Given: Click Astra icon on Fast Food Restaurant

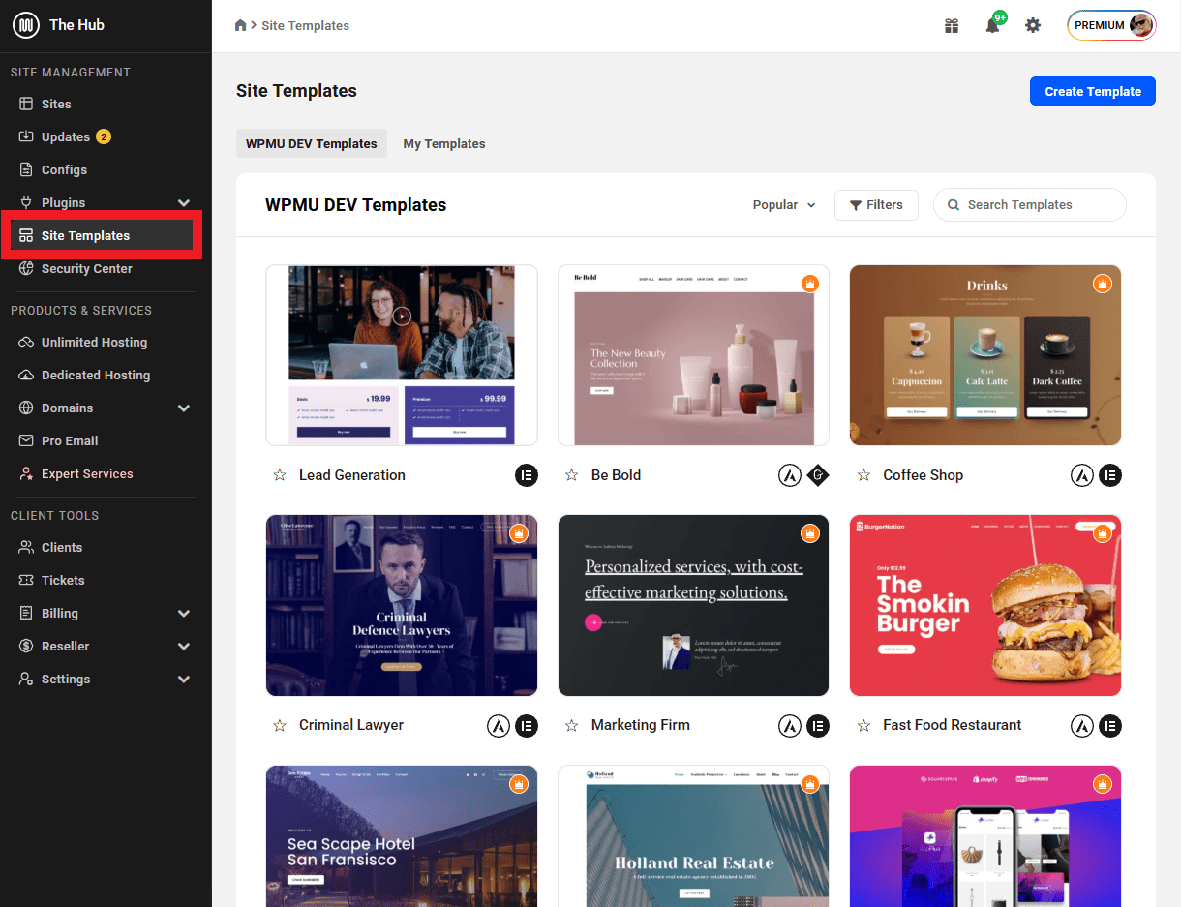Looking at the screenshot, I should tap(1082, 725).
